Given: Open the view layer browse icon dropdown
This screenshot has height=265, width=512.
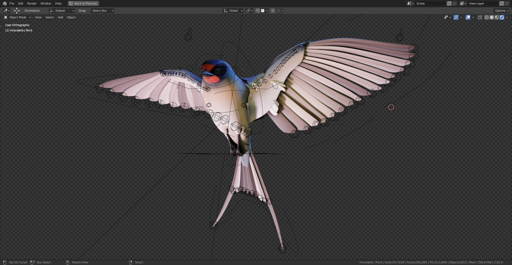Looking at the screenshot, I should tap(463, 3).
